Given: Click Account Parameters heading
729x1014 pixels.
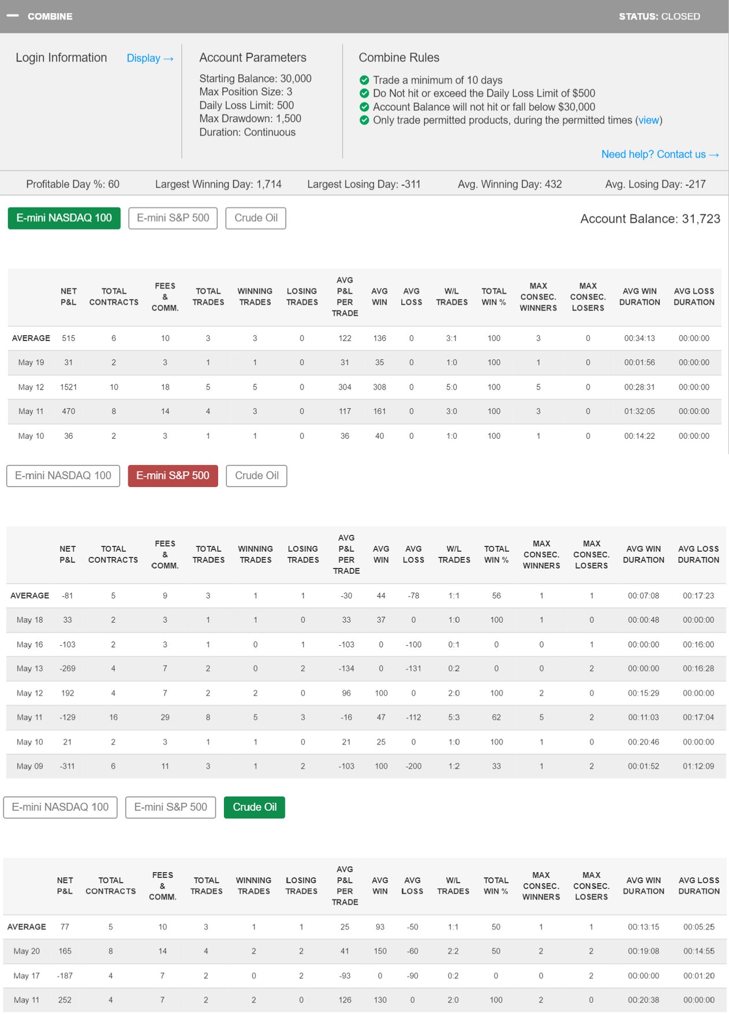Looking at the screenshot, I should click(x=253, y=58).
